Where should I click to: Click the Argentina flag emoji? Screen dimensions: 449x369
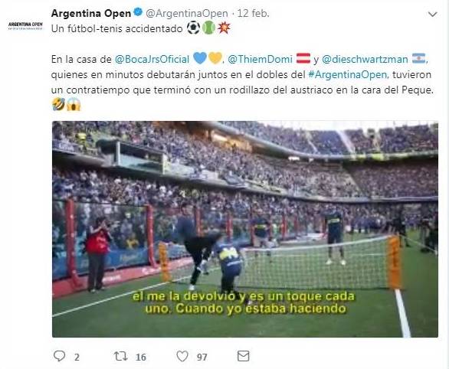(418, 58)
